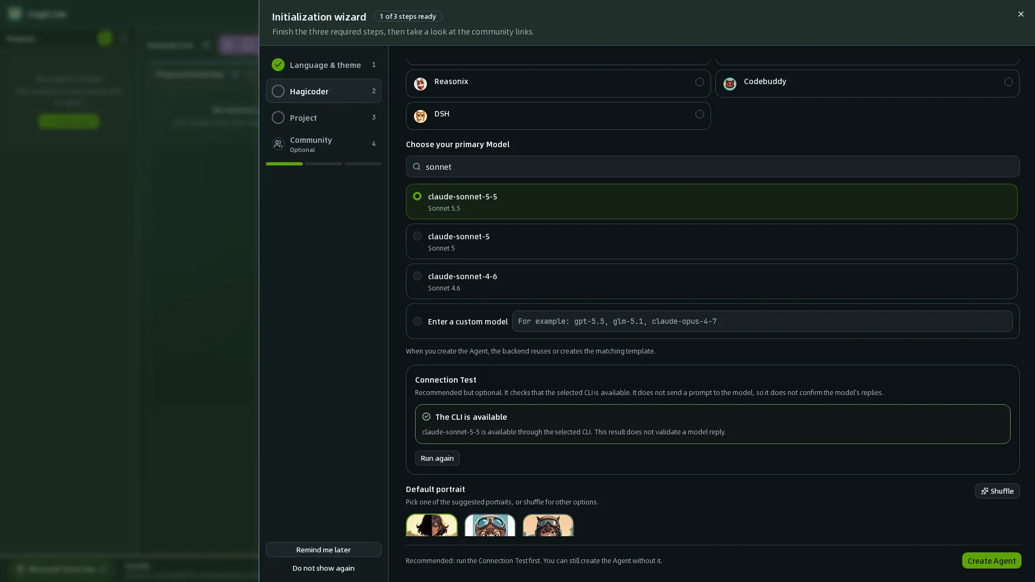This screenshot has width=1035, height=582.
Task: Click the '1 of 3 steps ready' badge
Action: pos(408,16)
